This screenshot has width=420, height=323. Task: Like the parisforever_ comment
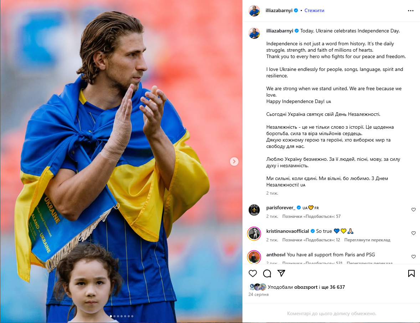[414, 209]
